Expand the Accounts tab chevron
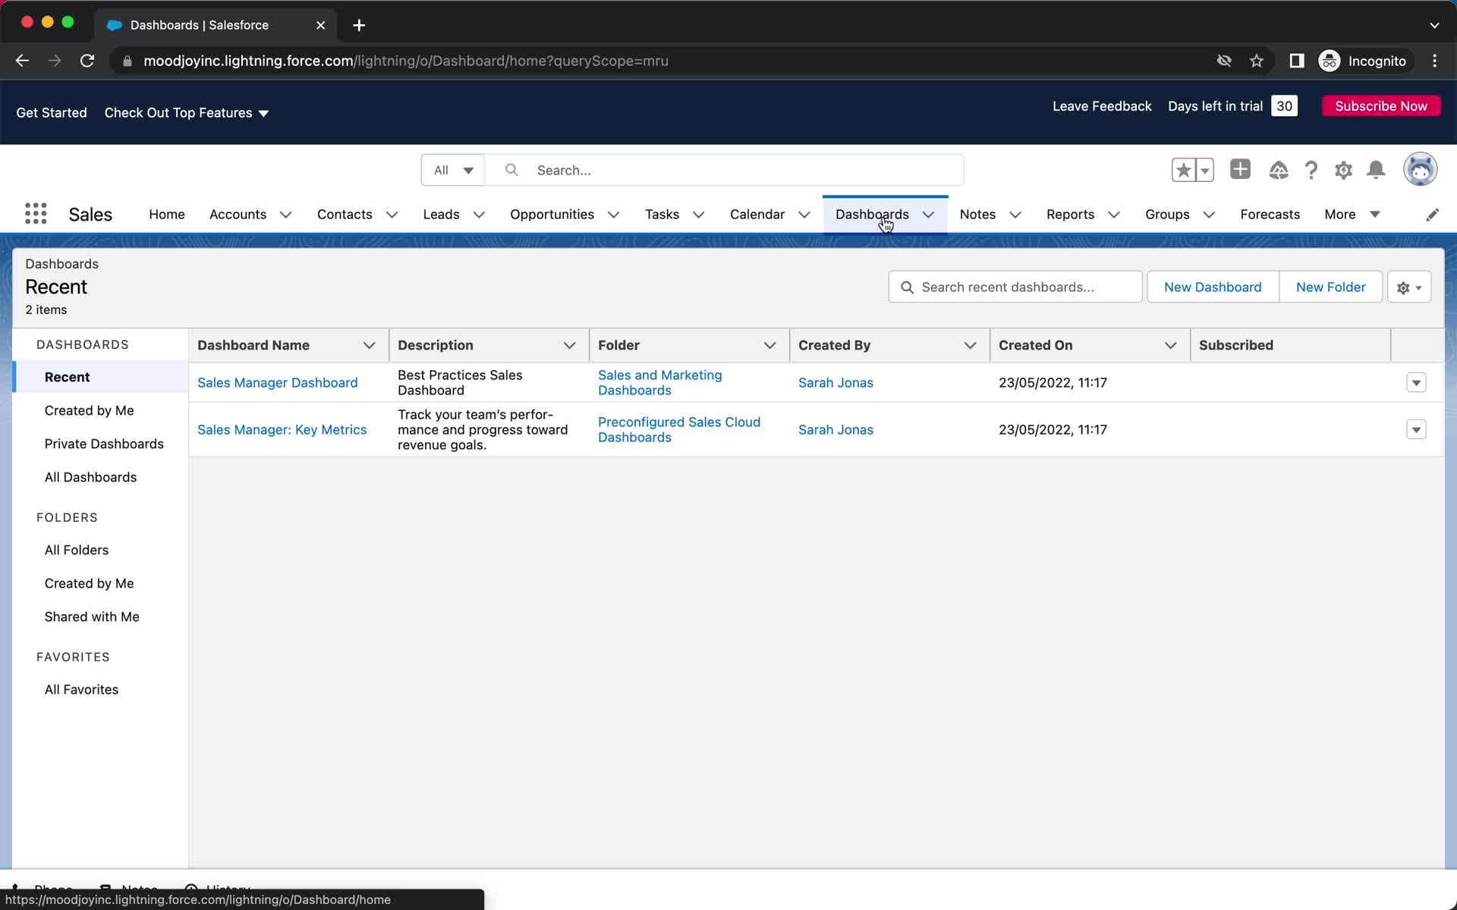 286,215
